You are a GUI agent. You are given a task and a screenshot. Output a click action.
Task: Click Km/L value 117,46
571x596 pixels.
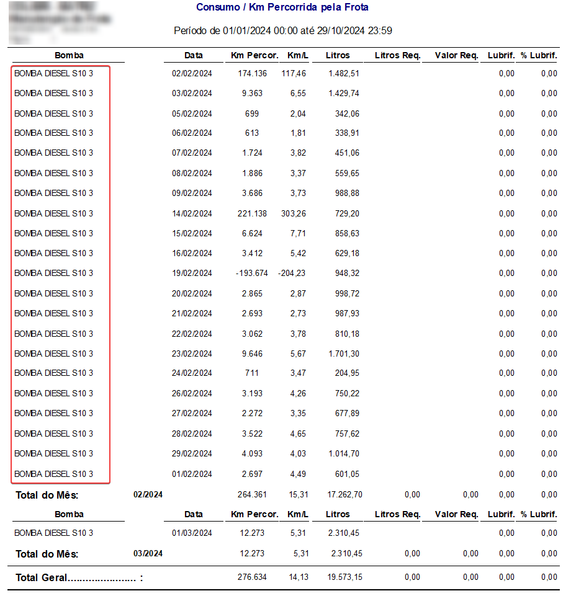click(x=294, y=73)
